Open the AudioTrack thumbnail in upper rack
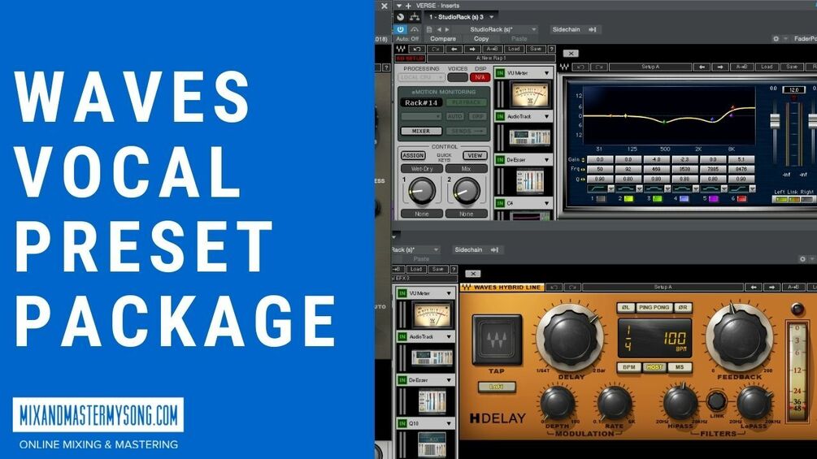 click(529, 137)
